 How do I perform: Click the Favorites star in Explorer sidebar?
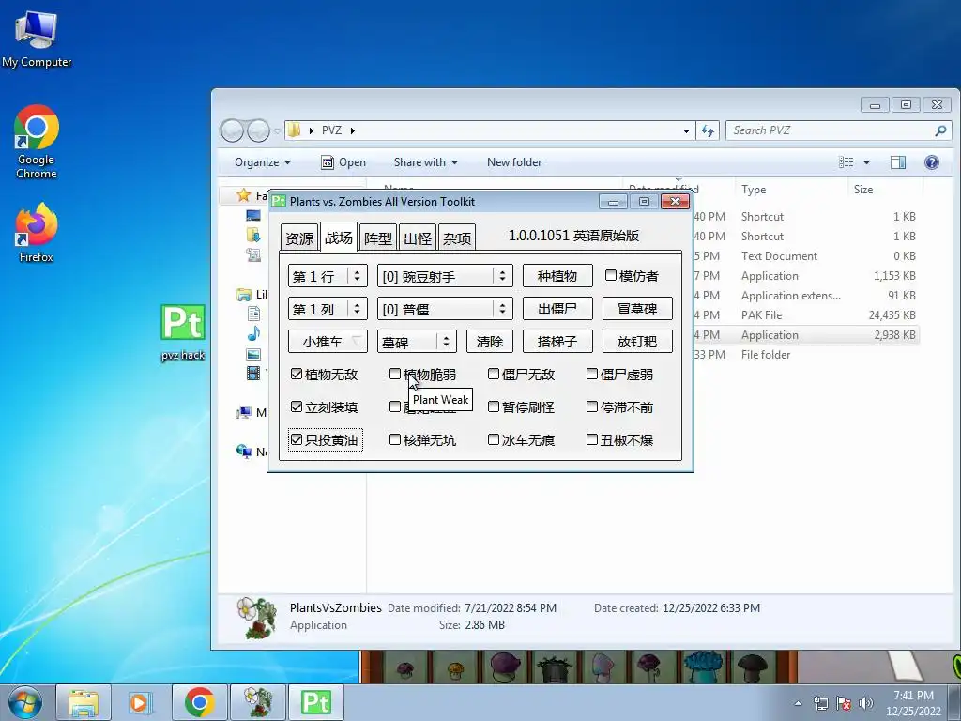click(x=244, y=195)
